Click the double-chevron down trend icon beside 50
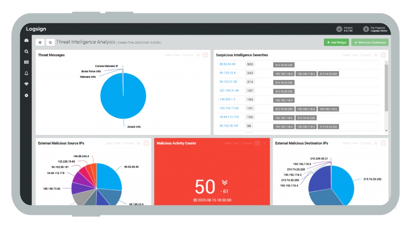 (225, 182)
